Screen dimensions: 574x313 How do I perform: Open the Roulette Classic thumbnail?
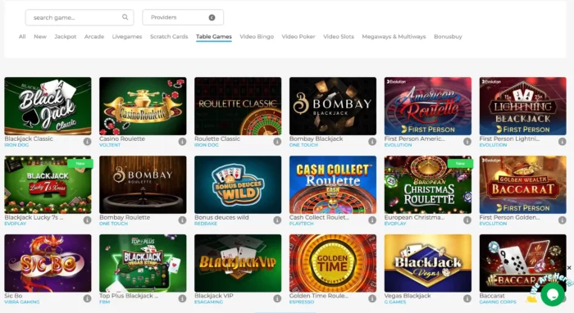point(238,106)
